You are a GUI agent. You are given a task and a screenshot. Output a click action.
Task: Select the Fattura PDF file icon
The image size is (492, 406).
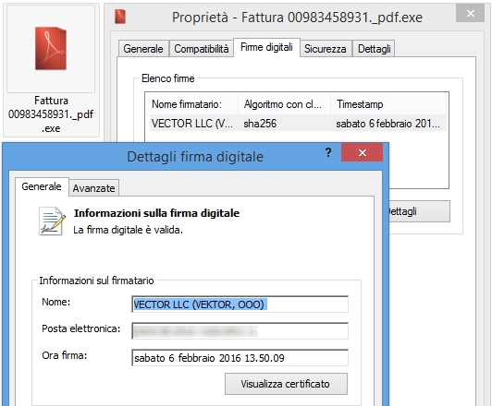tap(51, 48)
